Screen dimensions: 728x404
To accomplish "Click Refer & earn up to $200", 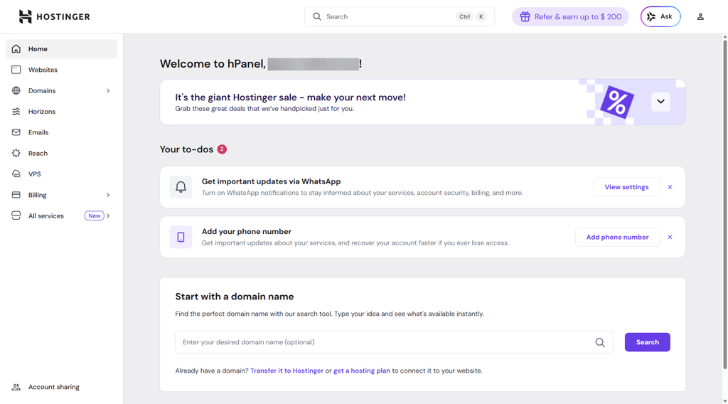I will tap(570, 17).
